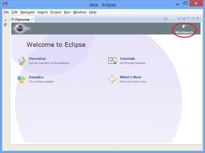The height and width of the screenshot is (153, 205).
Task: Click the Eclipse logo in banner
Action: 22,28
